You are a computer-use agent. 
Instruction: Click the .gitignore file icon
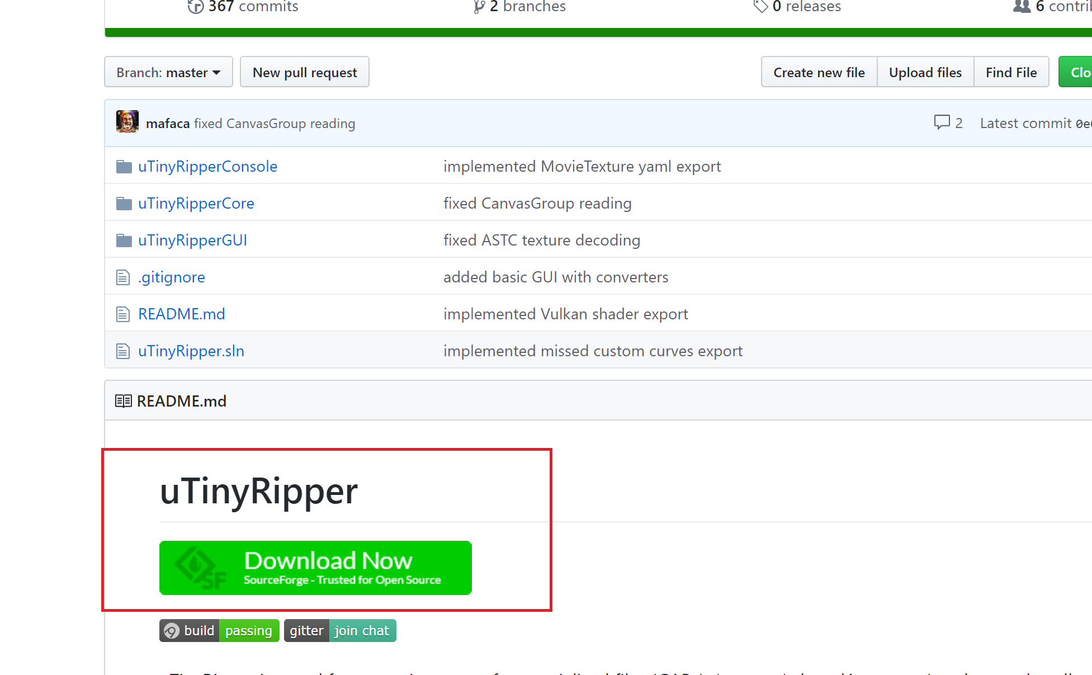pyautogui.click(x=123, y=277)
